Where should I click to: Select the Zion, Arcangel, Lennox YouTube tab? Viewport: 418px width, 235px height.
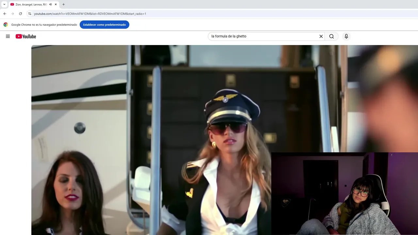point(34,5)
